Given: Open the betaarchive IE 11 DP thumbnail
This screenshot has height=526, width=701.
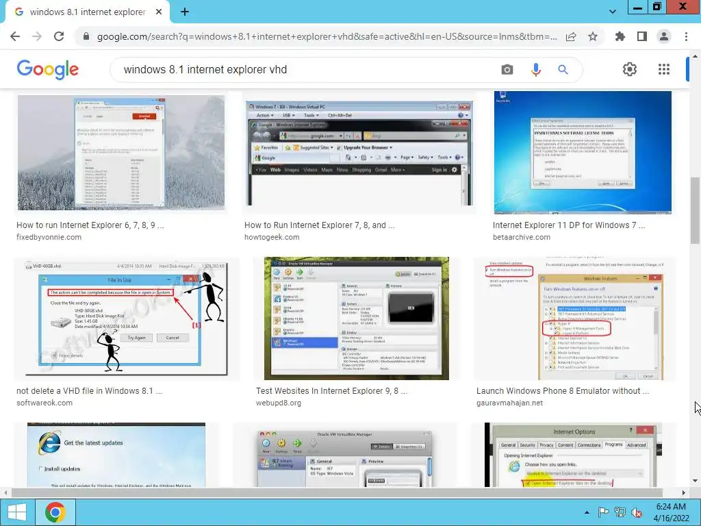Looking at the screenshot, I should 583,153.
